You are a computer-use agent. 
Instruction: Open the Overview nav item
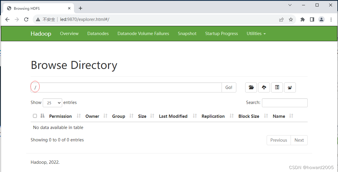[69, 34]
